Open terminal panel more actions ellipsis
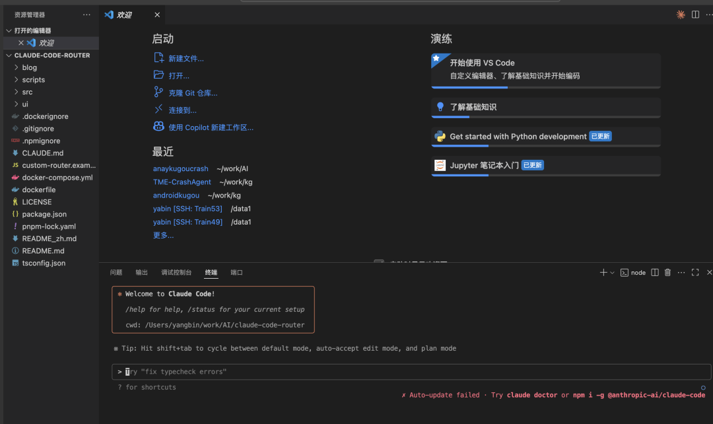This screenshot has height=424, width=713. [681, 273]
